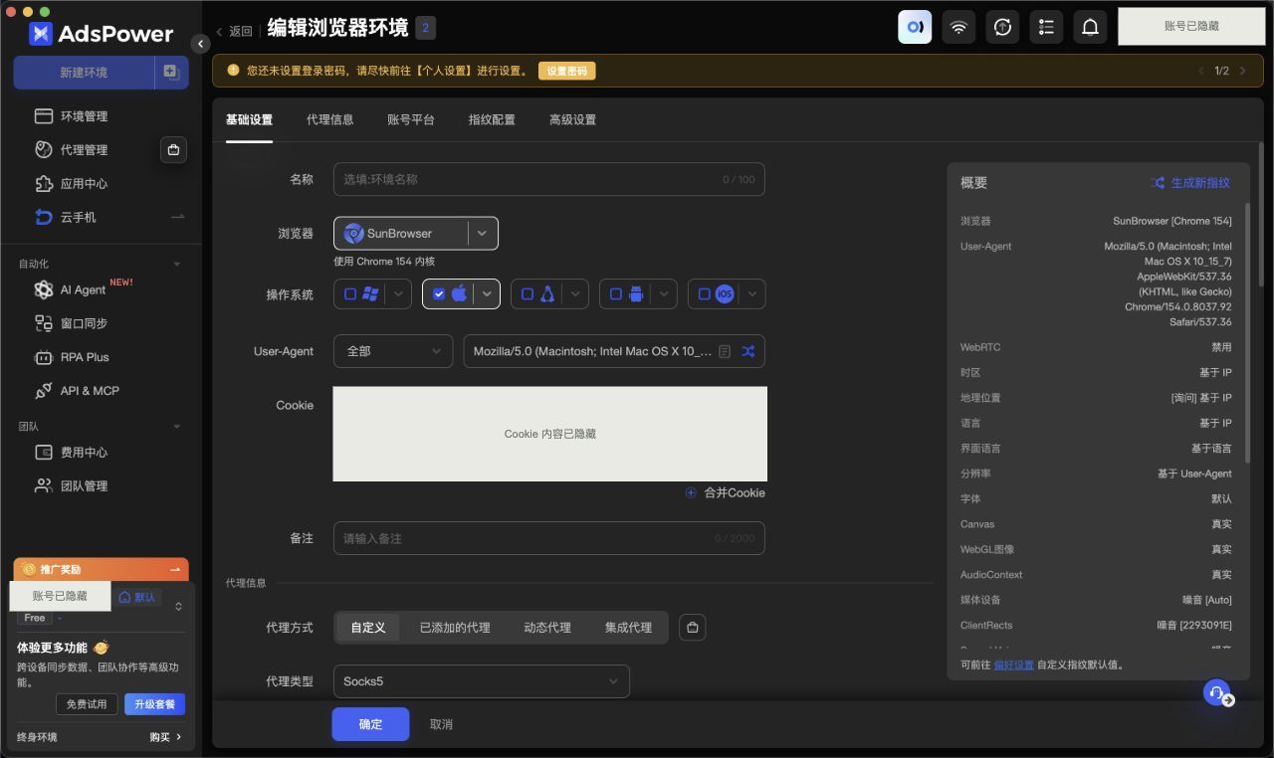Go to 环境管理 in the sidebar
Viewport: 1274px width, 758px height.
tap(84, 116)
